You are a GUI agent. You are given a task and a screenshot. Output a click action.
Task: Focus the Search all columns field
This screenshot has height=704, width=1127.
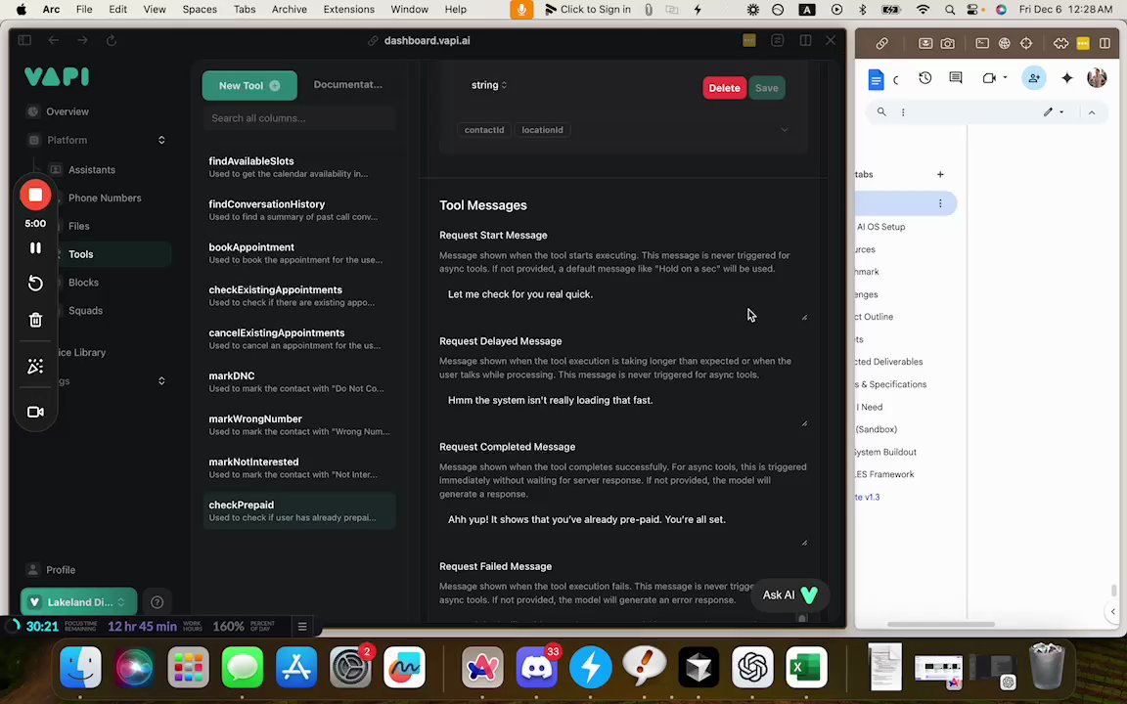(x=299, y=117)
